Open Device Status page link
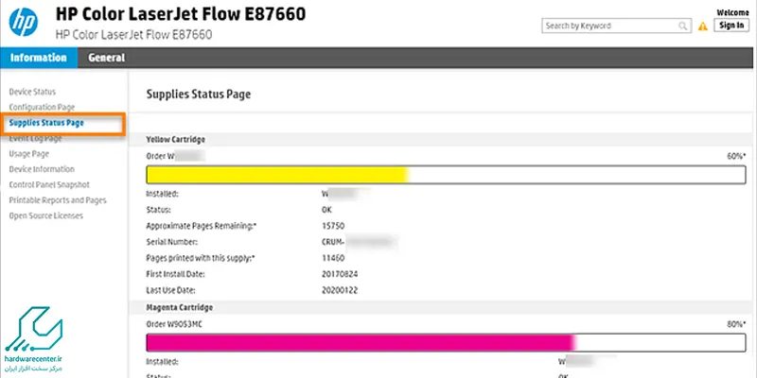 32,92
